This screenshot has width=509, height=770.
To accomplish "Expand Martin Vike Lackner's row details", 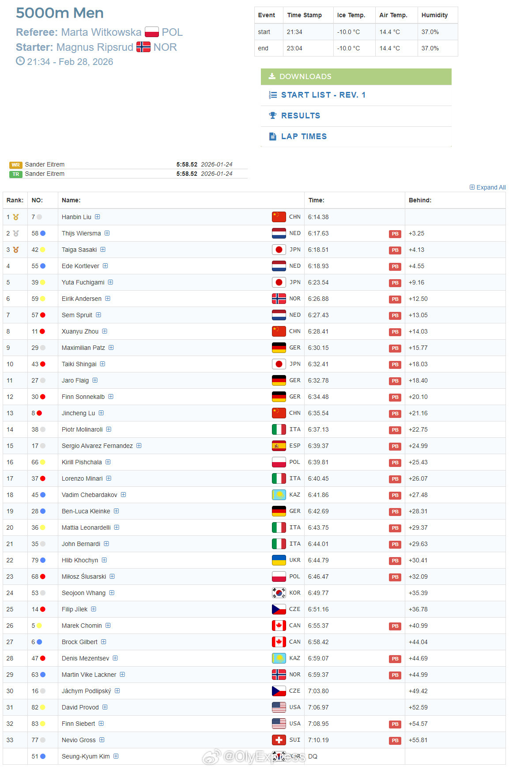I will (x=122, y=675).
